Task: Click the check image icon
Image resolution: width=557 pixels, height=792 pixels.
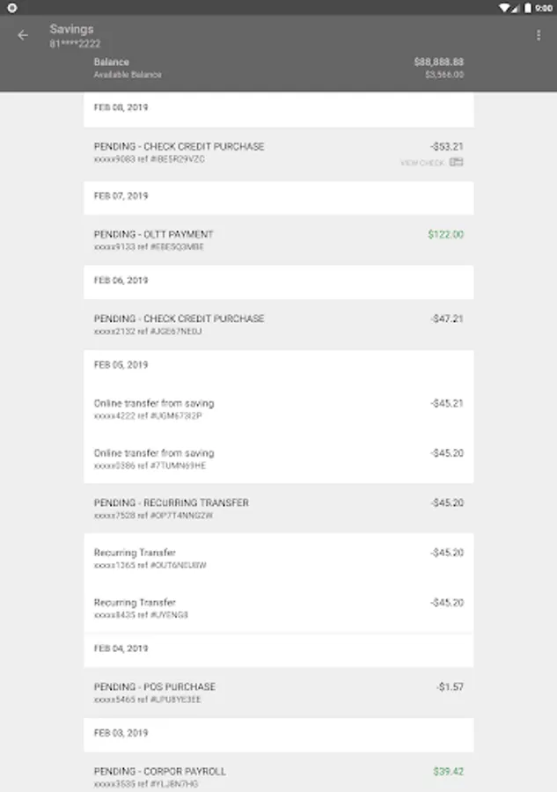Action: pos(457,163)
